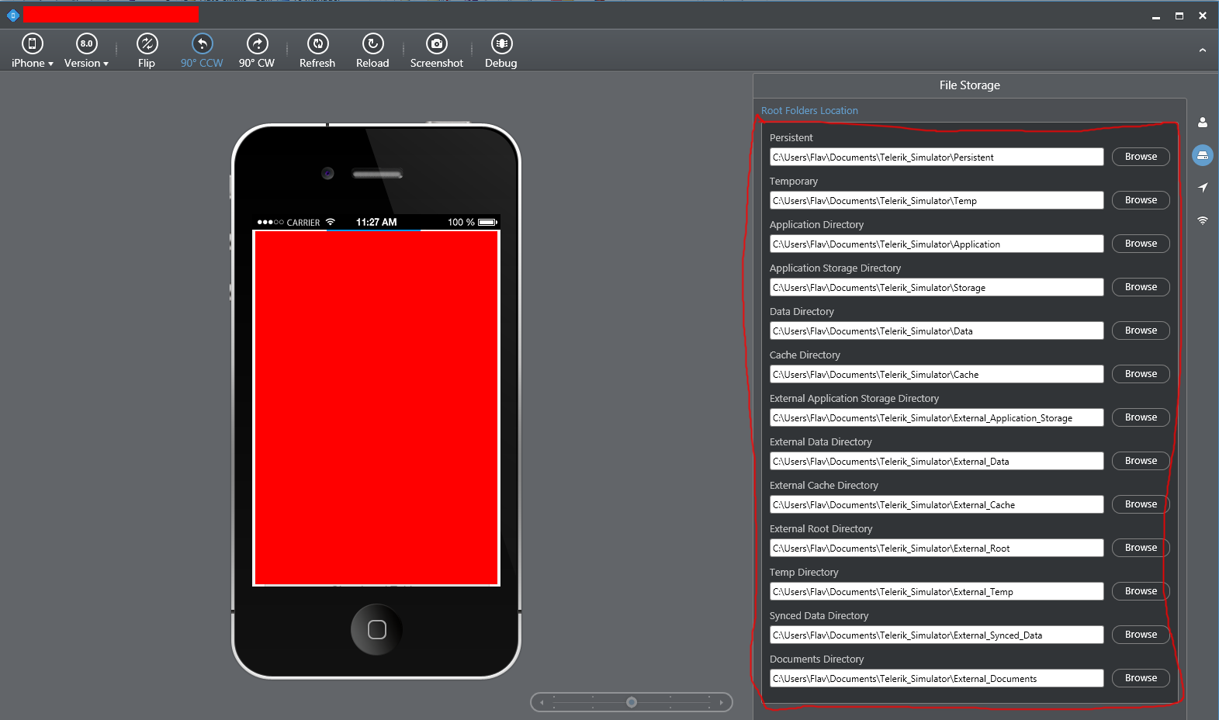
Task: Rotate device 90° CW
Action: tap(257, 51)
